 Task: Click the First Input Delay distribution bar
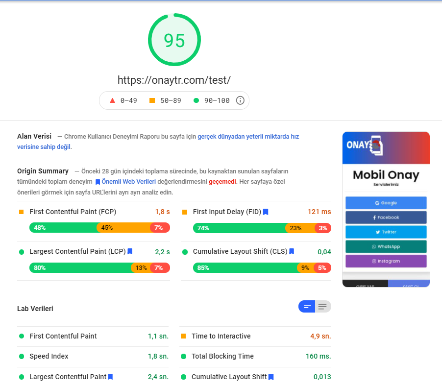pos(262,228)
